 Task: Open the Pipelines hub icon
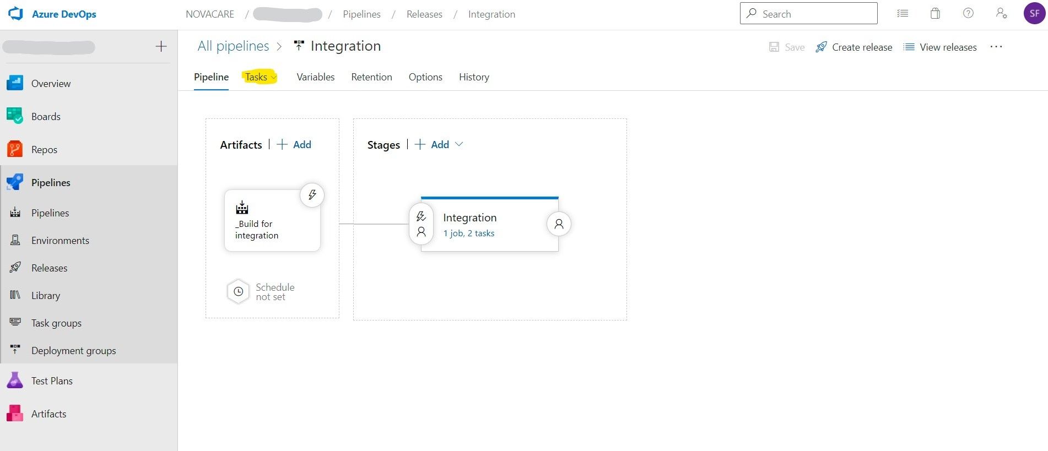point(15,182)
